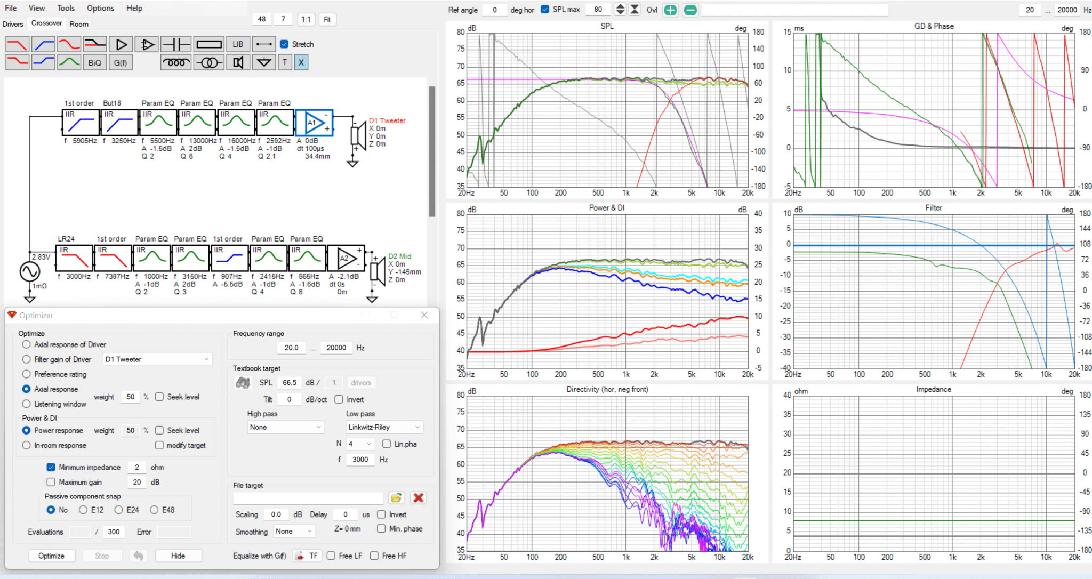Select Listening window radio button
The image size is (1092, 579).
(26, 404)
